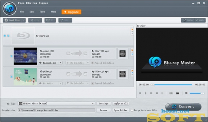Click the Clip toolbar button

pos(35,20)
